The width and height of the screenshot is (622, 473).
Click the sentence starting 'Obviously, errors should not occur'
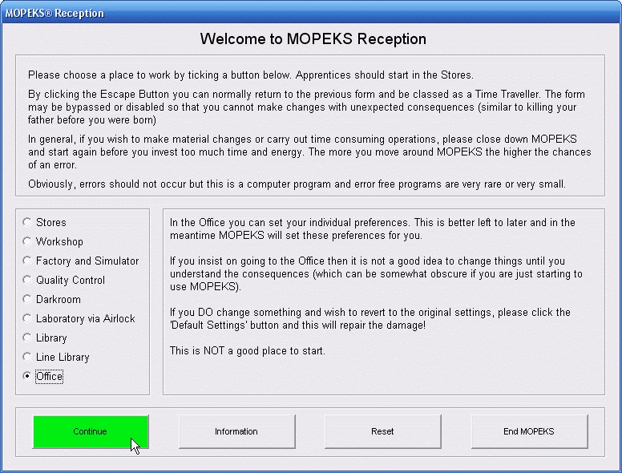(297, 184)
